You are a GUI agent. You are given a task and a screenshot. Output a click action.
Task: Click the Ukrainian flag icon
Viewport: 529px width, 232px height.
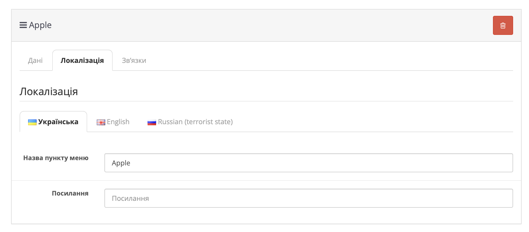click(x=32, y=122)
